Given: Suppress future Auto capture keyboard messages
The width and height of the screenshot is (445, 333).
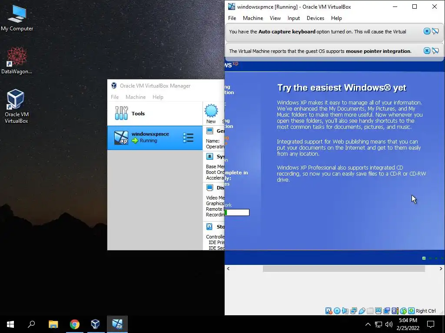Looking at the screenshot, I should coord(435,31).
